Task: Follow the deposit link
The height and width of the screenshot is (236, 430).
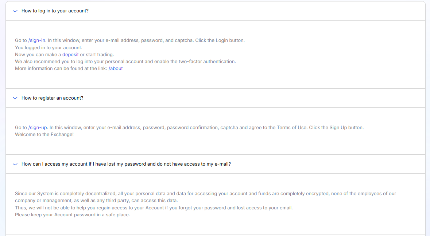Action: click(x=70, y=55)
